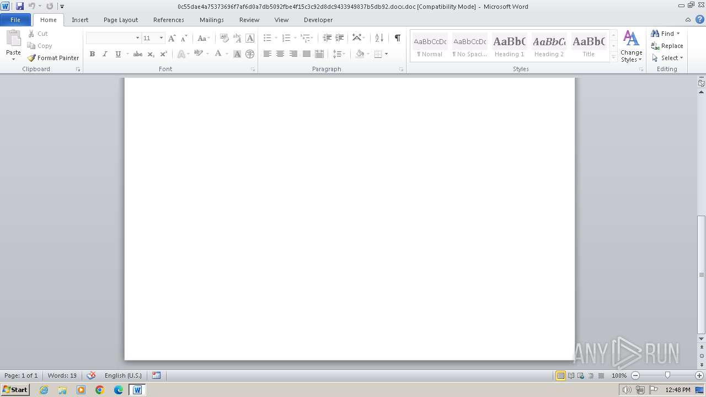
Task: Click the vertical scrollbar thumb
Action: 702,274
